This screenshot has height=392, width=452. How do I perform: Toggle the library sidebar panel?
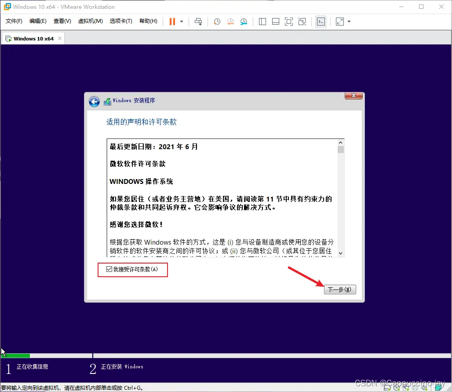(x=262, y=22)
